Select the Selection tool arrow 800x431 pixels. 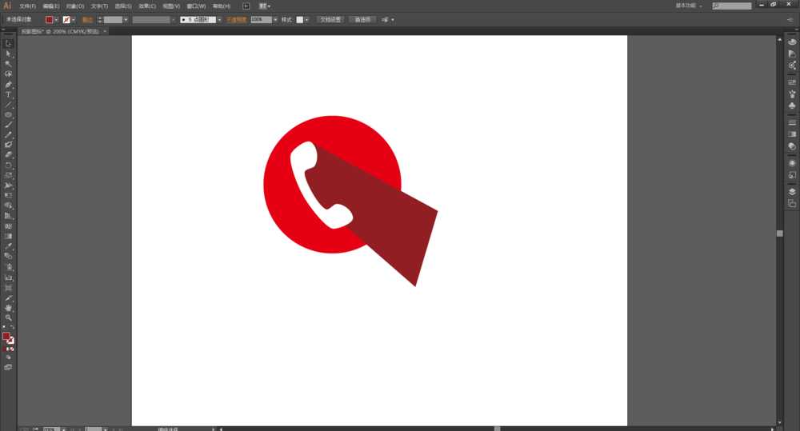(9, 43)
